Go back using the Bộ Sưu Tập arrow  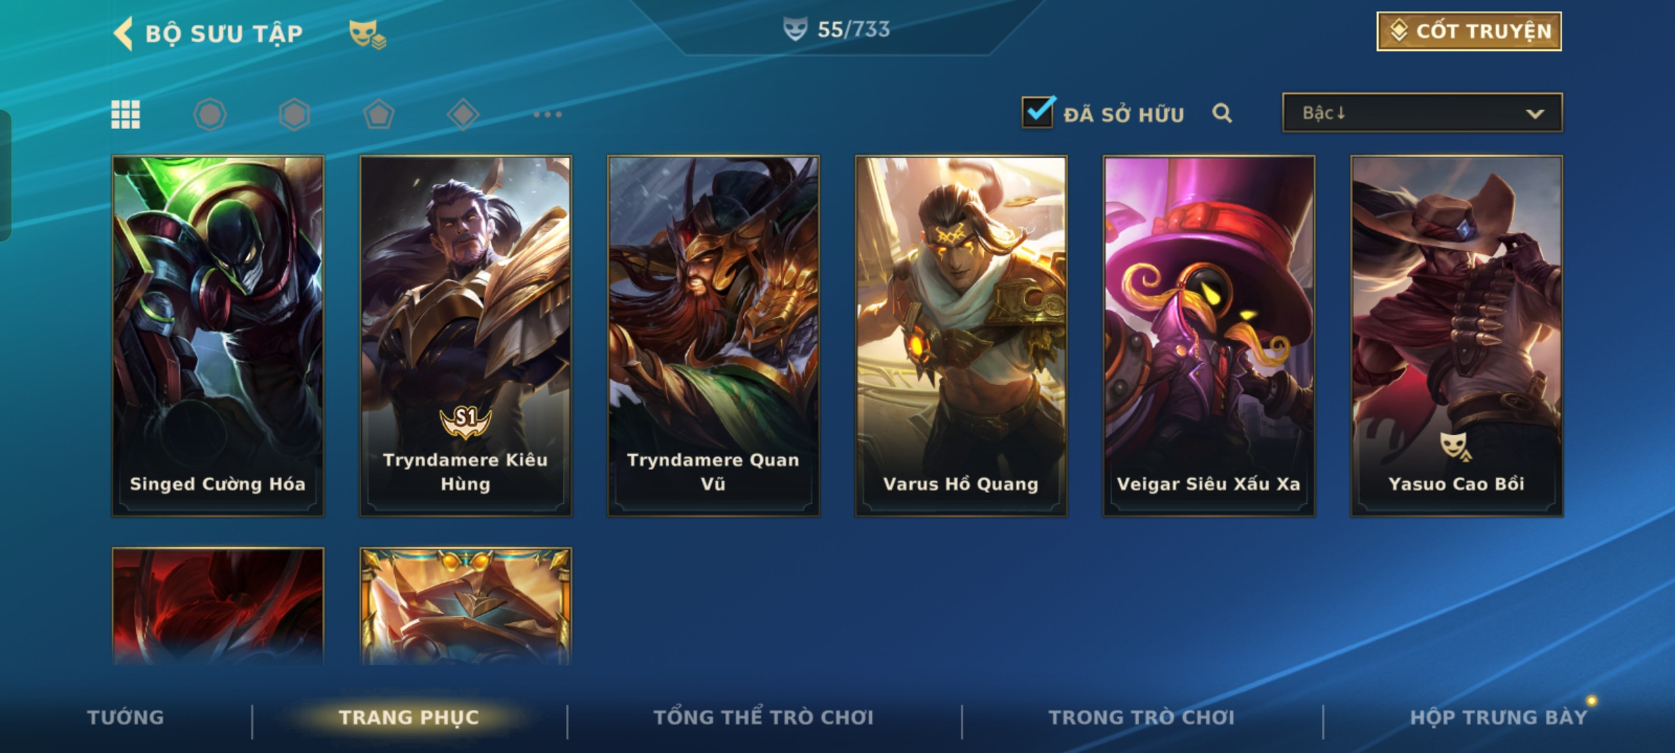[123, 33]
